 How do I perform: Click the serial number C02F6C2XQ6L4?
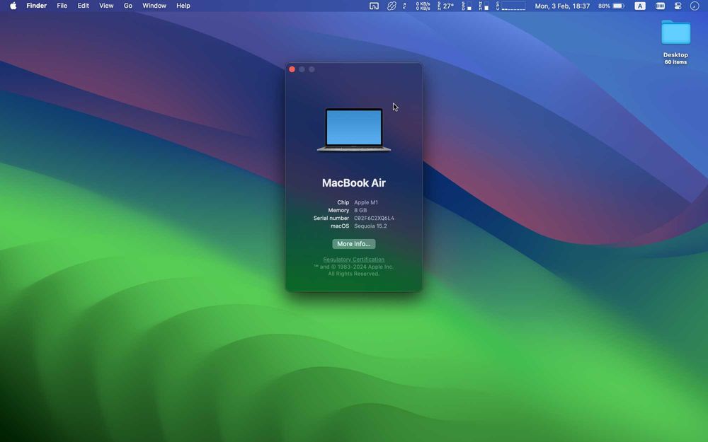[x=374, y=219]
